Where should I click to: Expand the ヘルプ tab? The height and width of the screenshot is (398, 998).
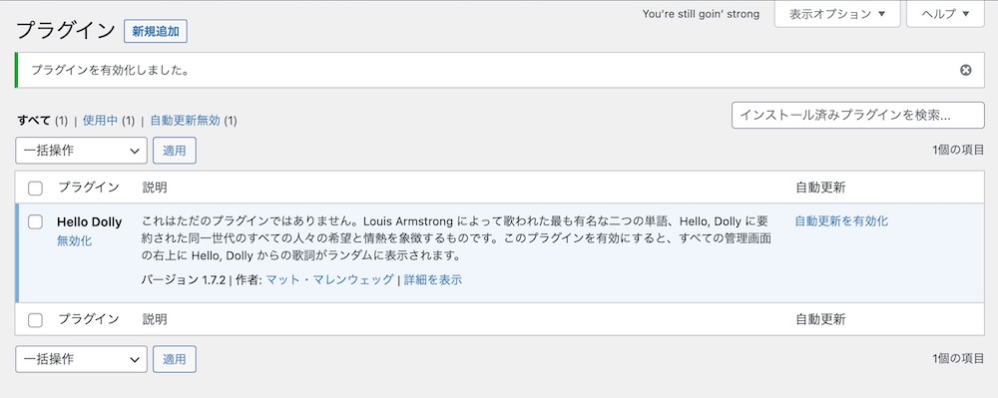[945, 14]
